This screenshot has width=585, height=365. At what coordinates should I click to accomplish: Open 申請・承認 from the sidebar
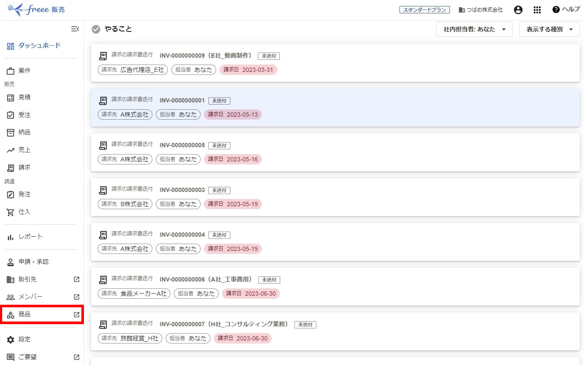point(34,262)
